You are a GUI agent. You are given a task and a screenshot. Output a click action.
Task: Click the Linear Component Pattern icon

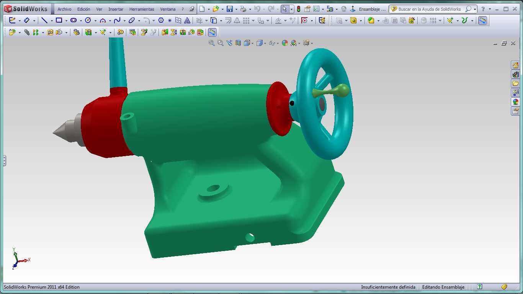tap(36, 33)
